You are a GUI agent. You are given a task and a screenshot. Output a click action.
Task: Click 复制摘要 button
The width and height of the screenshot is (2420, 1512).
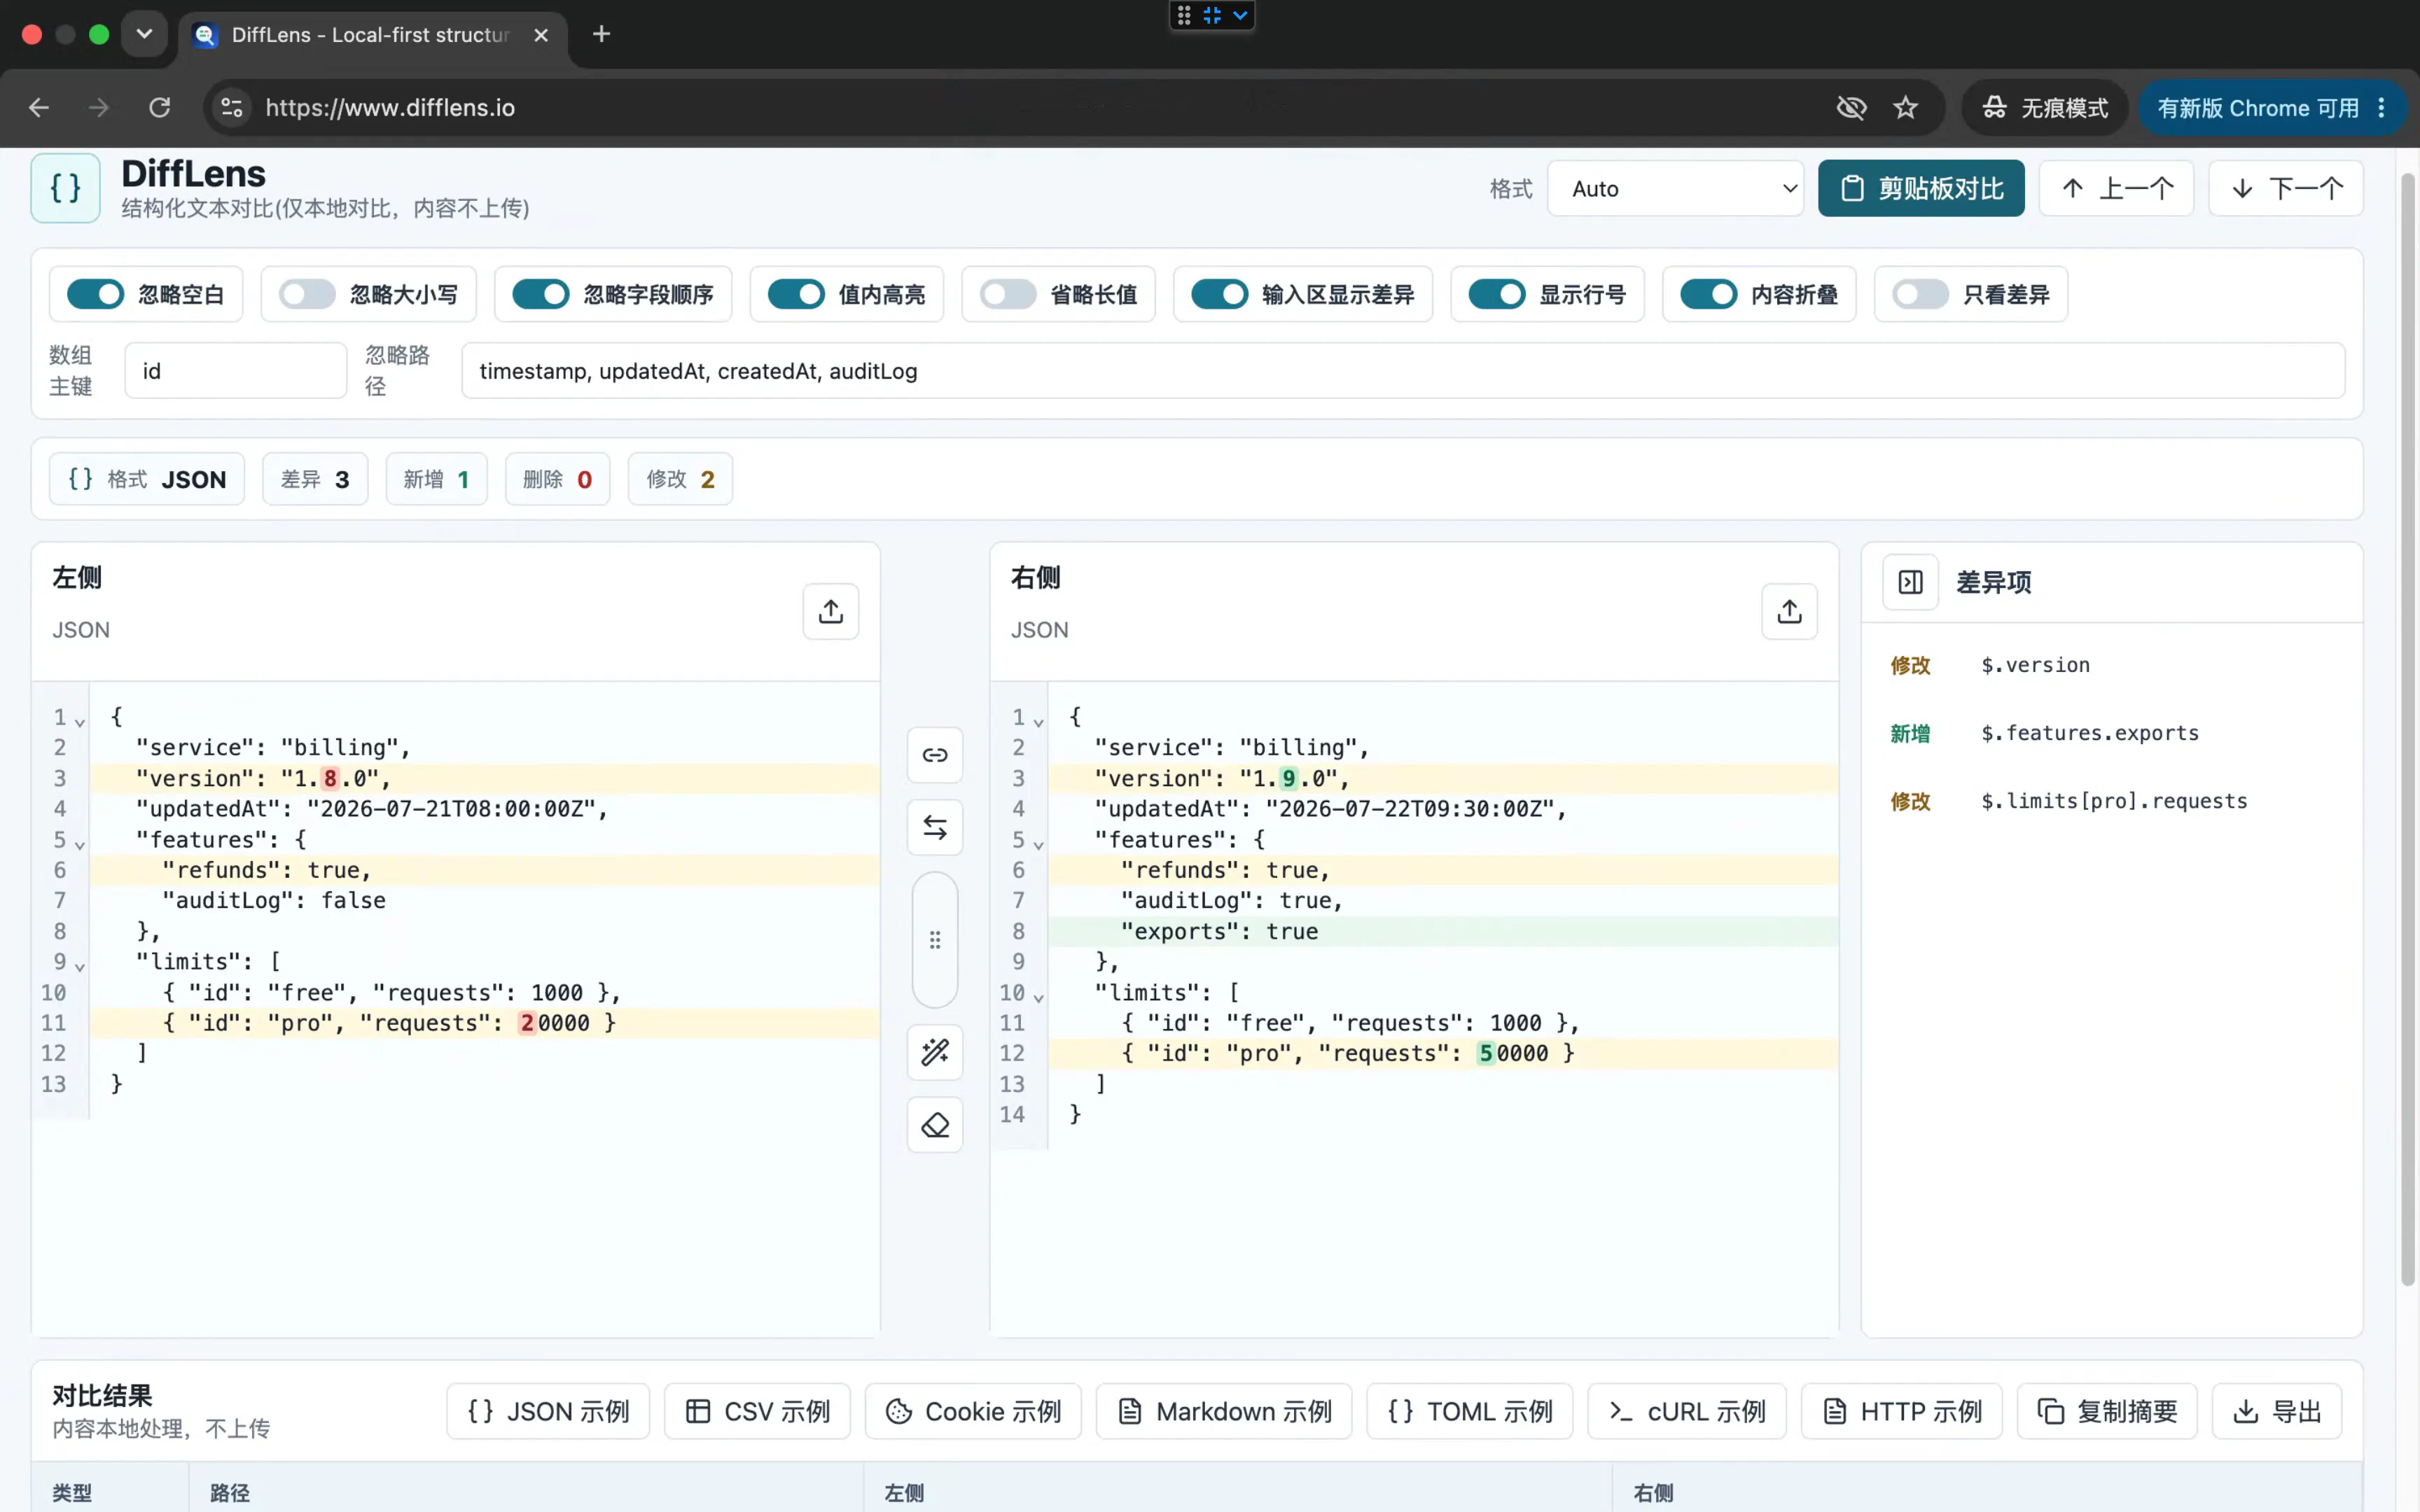point(2107,1411)
